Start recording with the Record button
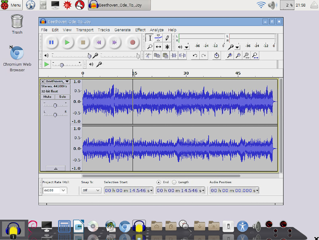 pos(133,42)
